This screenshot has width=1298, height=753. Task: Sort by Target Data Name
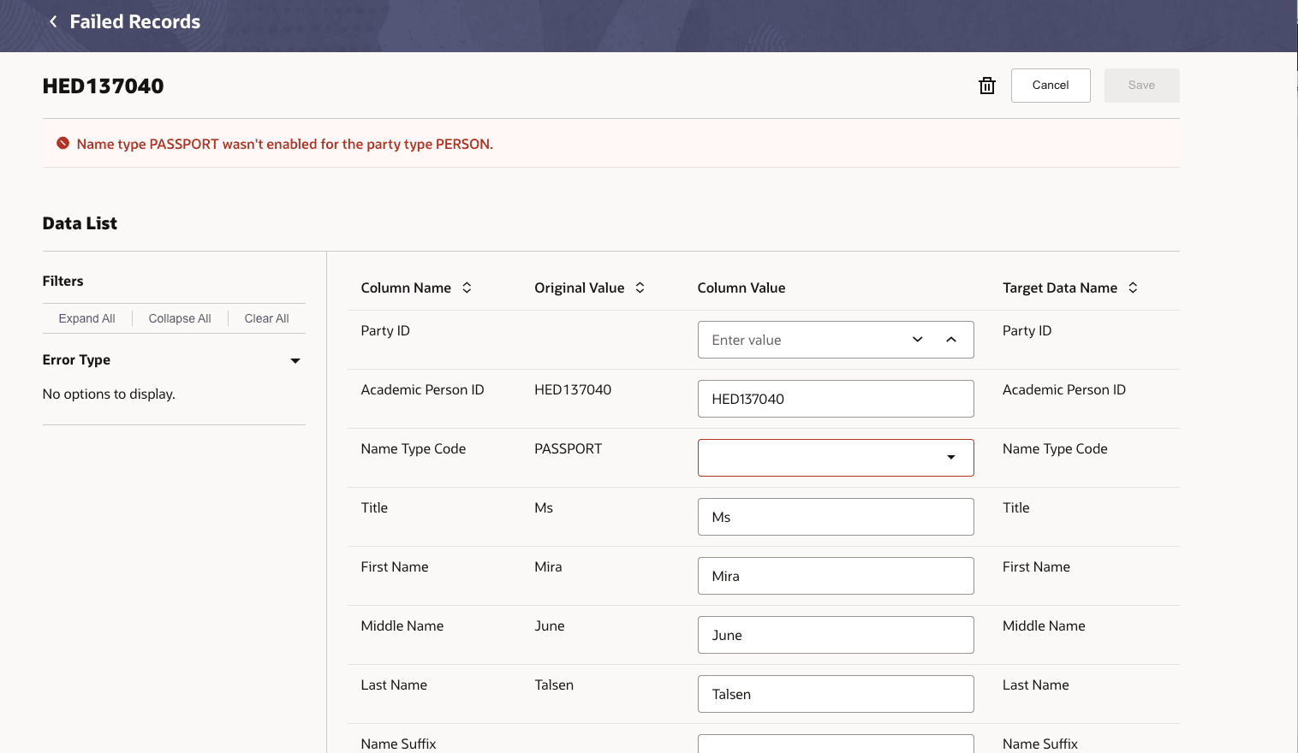(1133, 288)
